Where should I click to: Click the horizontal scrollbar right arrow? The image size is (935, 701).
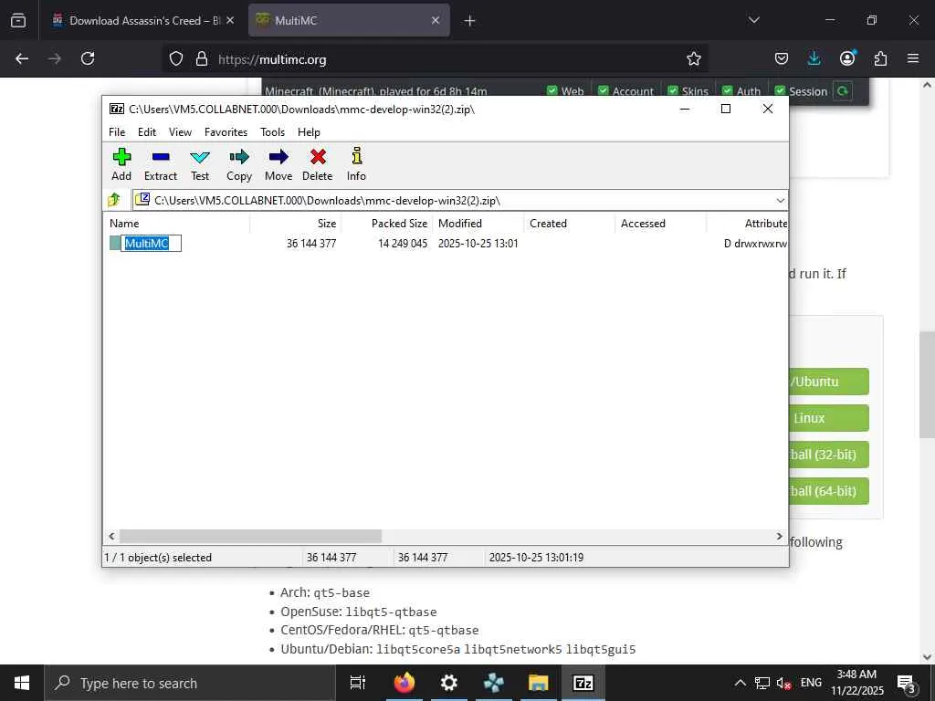point(779,536)
